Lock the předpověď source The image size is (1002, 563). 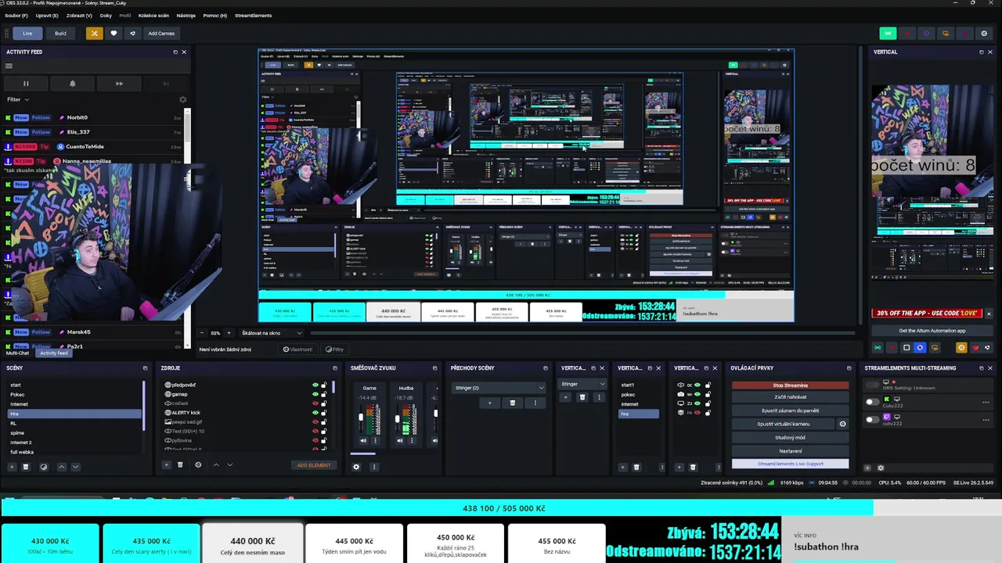coord(323,385)
